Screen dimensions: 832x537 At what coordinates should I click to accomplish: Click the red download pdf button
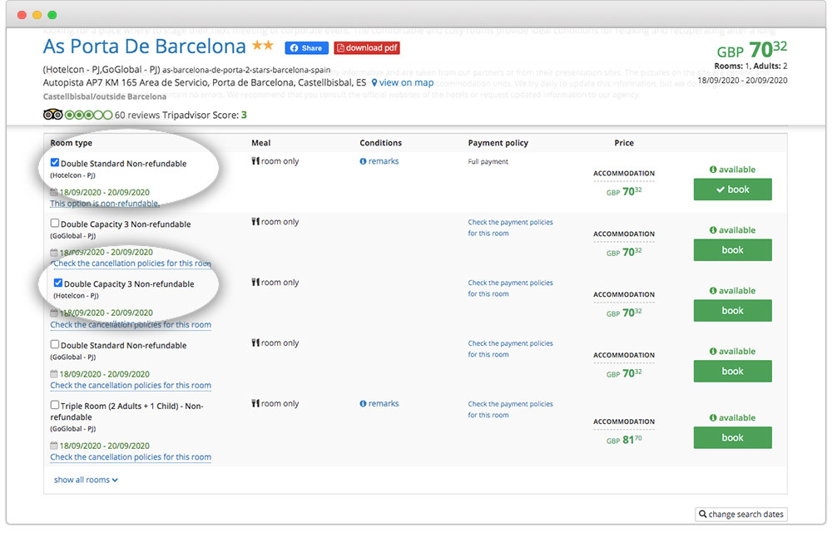click(x=367, y=48)
